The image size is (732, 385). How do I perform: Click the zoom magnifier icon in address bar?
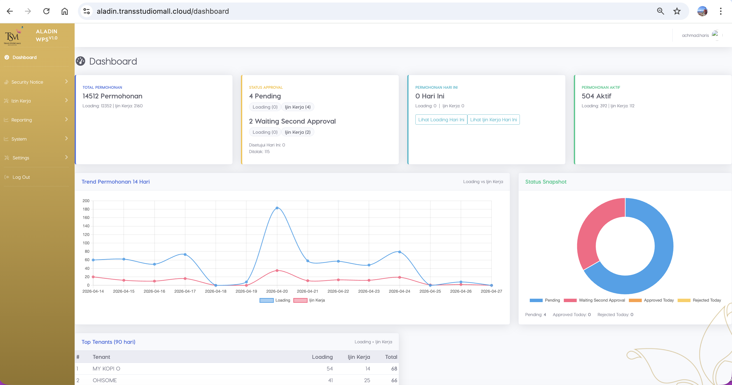click(x=660, y=11)
